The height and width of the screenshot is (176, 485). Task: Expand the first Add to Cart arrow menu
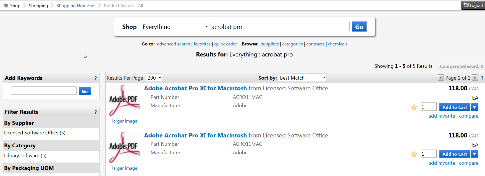click(474, 107)
